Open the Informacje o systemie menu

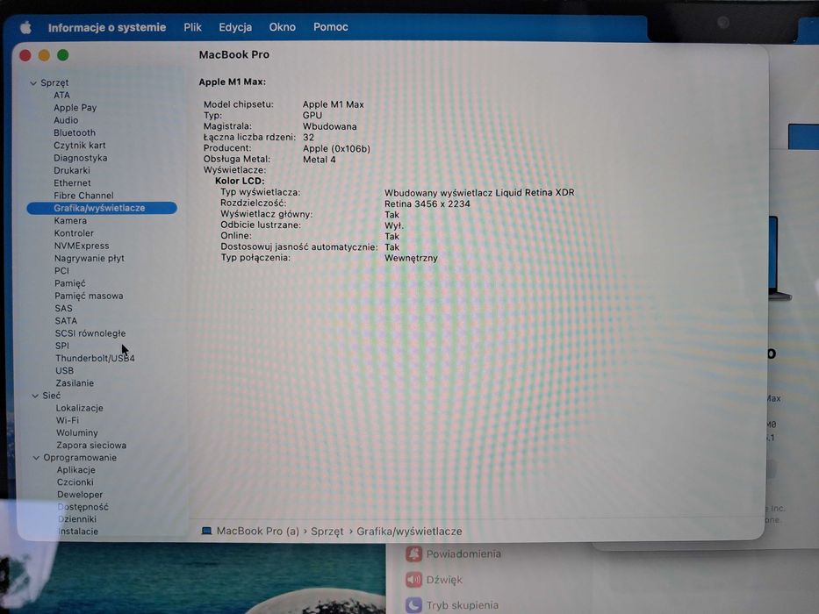pyautogui.click(x=107, y=27)
